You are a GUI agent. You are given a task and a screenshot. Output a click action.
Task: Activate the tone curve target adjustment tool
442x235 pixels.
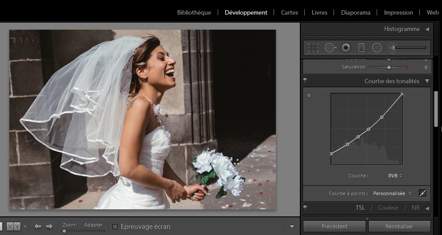[309, 96]
